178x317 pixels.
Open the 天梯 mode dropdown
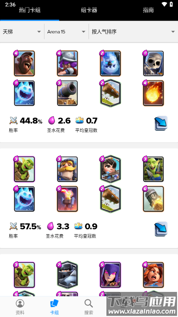[x=22, y=32]
